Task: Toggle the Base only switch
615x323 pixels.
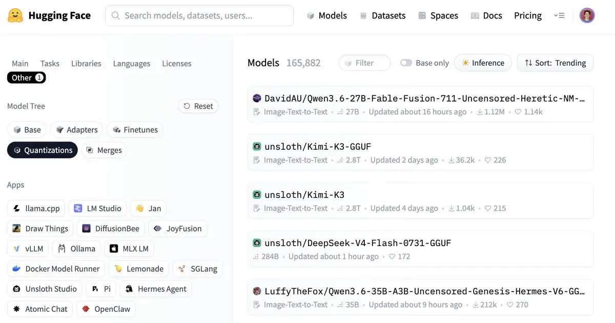Action: coord(406,63)
